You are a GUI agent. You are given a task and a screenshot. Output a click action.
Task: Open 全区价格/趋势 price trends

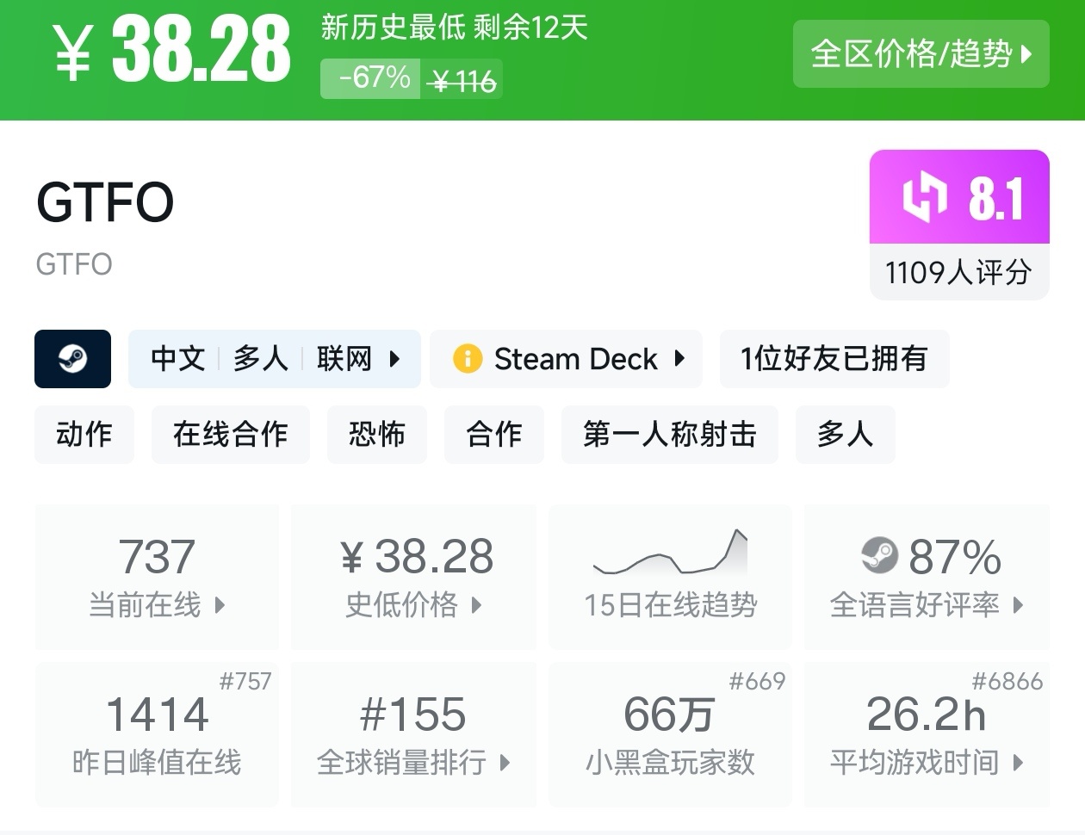[x=921, y=54]
